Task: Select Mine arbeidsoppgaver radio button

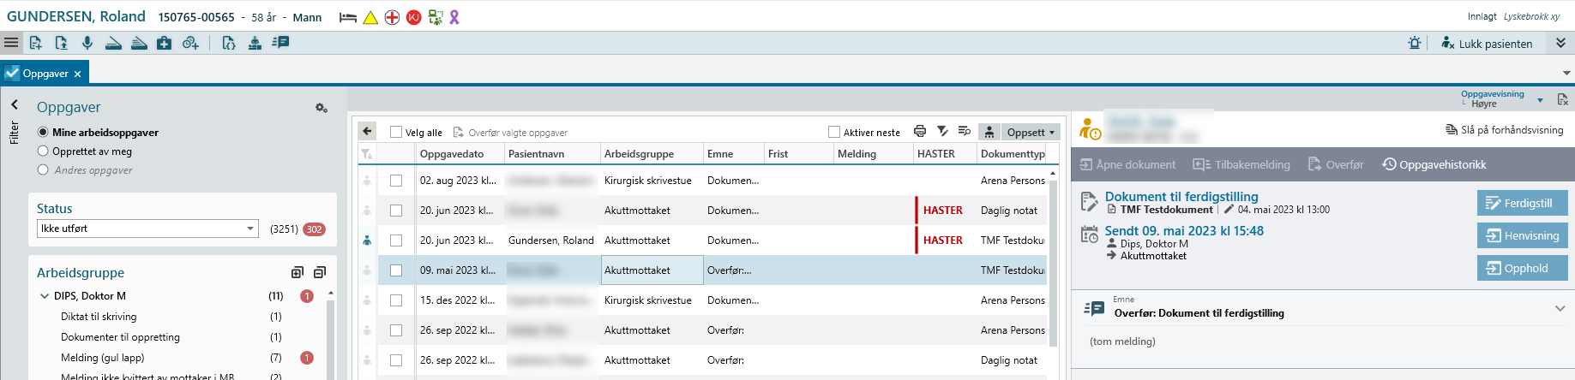Action: pos(43,132)
